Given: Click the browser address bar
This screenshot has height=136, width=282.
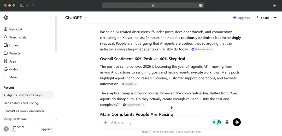Looking at the screenshot, I should [x=153, y=5].
